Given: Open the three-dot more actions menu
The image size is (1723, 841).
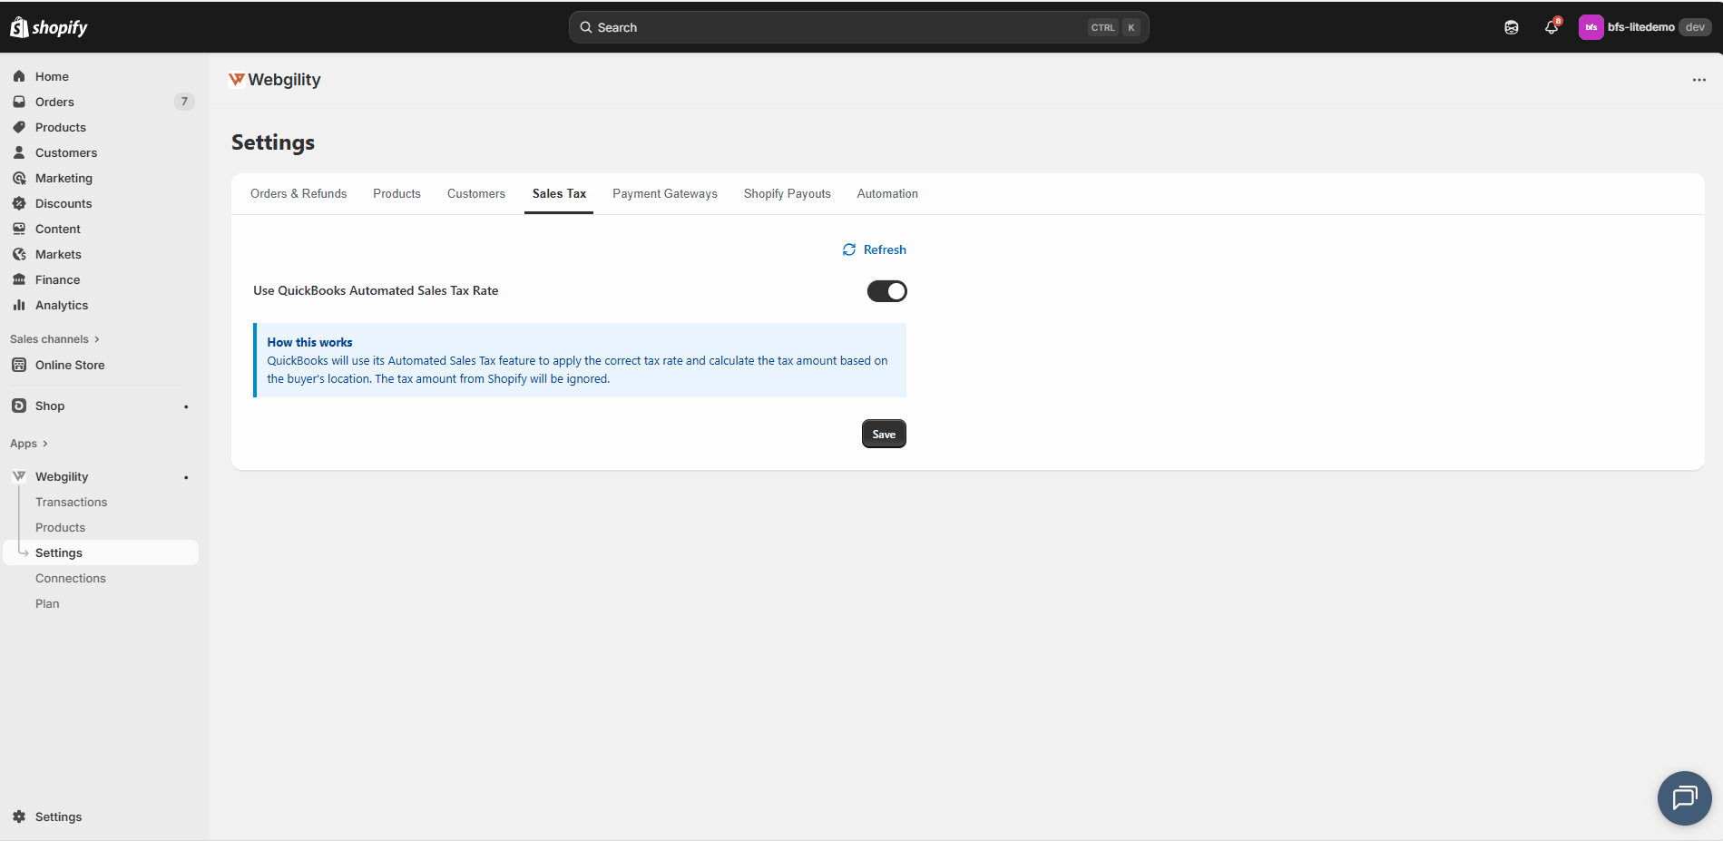Looking at the screenshot, I should click(x=1699, y=80).
